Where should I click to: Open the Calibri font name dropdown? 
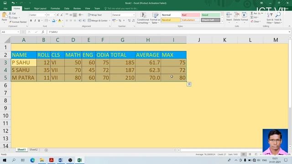[x=45, y=15]
